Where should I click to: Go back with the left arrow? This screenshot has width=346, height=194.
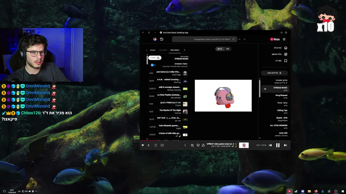(245, 39)
